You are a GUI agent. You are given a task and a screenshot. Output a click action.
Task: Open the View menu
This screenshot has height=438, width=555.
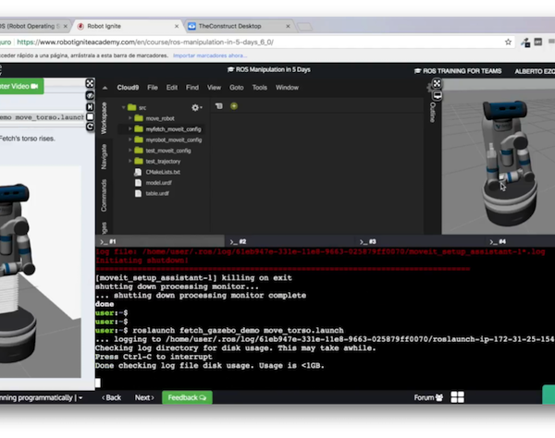pos(214,88)
